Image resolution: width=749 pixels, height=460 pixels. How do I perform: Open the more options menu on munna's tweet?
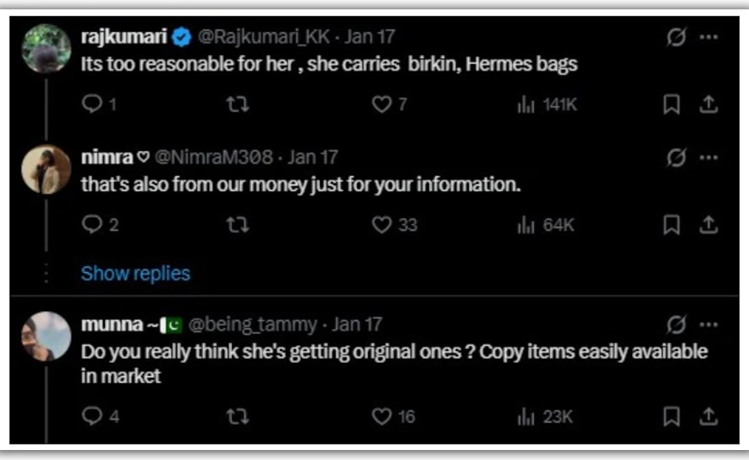pos(707,323)
